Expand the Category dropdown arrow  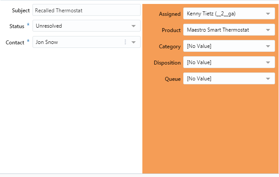click(268, 46)
